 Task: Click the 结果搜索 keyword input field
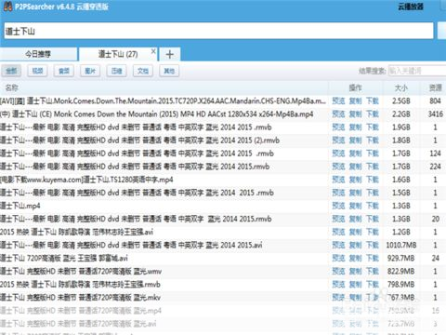click(417, 71)
